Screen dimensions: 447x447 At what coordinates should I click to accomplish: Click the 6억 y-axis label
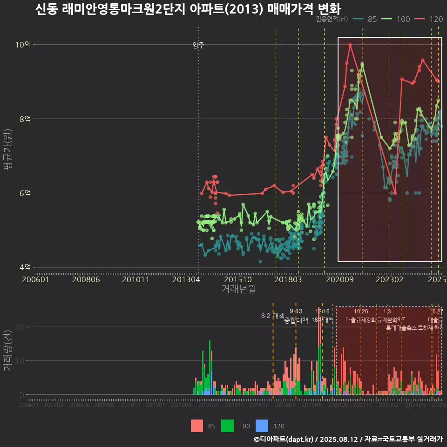25,193
